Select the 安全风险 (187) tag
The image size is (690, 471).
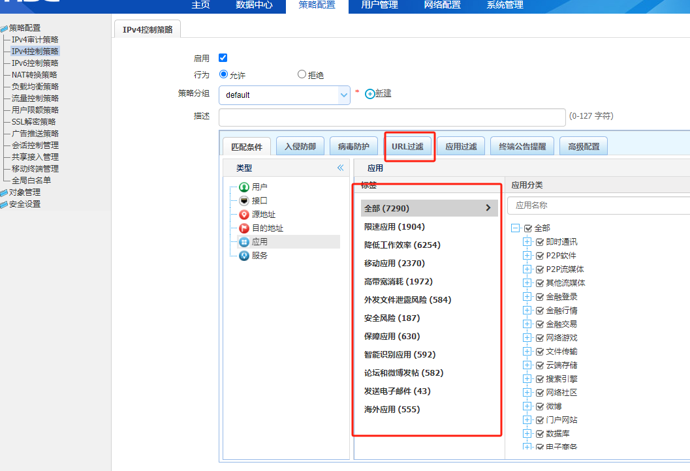coord(392,318)
